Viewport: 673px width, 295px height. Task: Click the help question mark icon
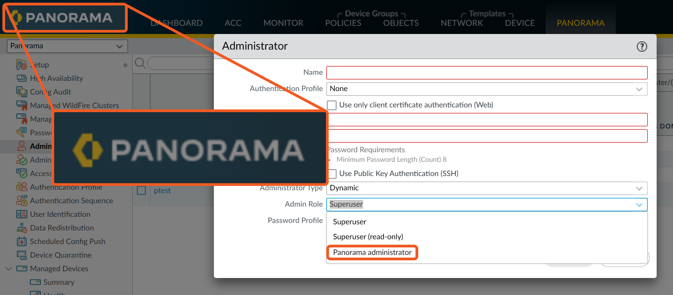pyautogui.click(x=642, y=47)
